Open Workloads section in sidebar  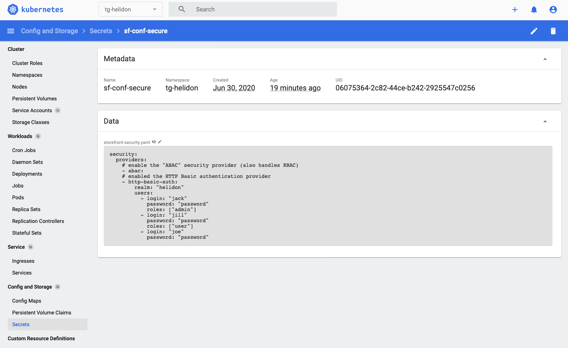point(20,136)
